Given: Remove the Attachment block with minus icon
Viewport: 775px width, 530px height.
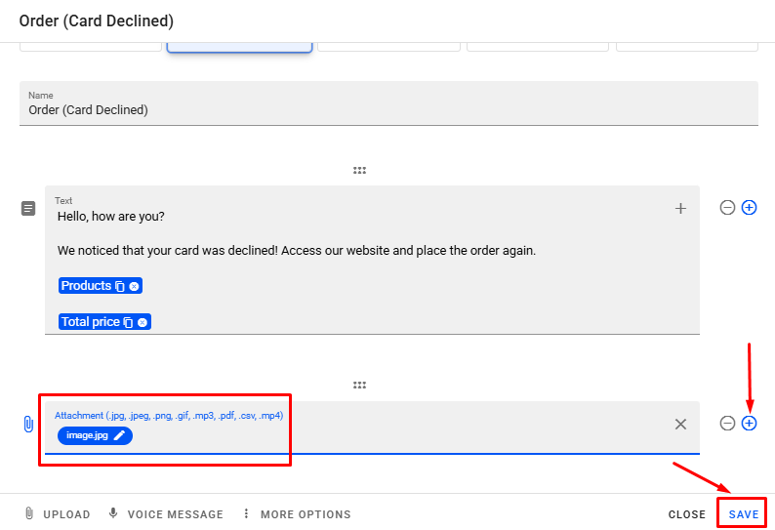Looking at the screenshot, I should [x=727, y=424].
